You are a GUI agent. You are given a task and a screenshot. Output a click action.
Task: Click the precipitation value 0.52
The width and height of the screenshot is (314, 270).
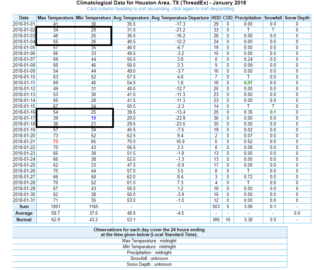(248, 142)
